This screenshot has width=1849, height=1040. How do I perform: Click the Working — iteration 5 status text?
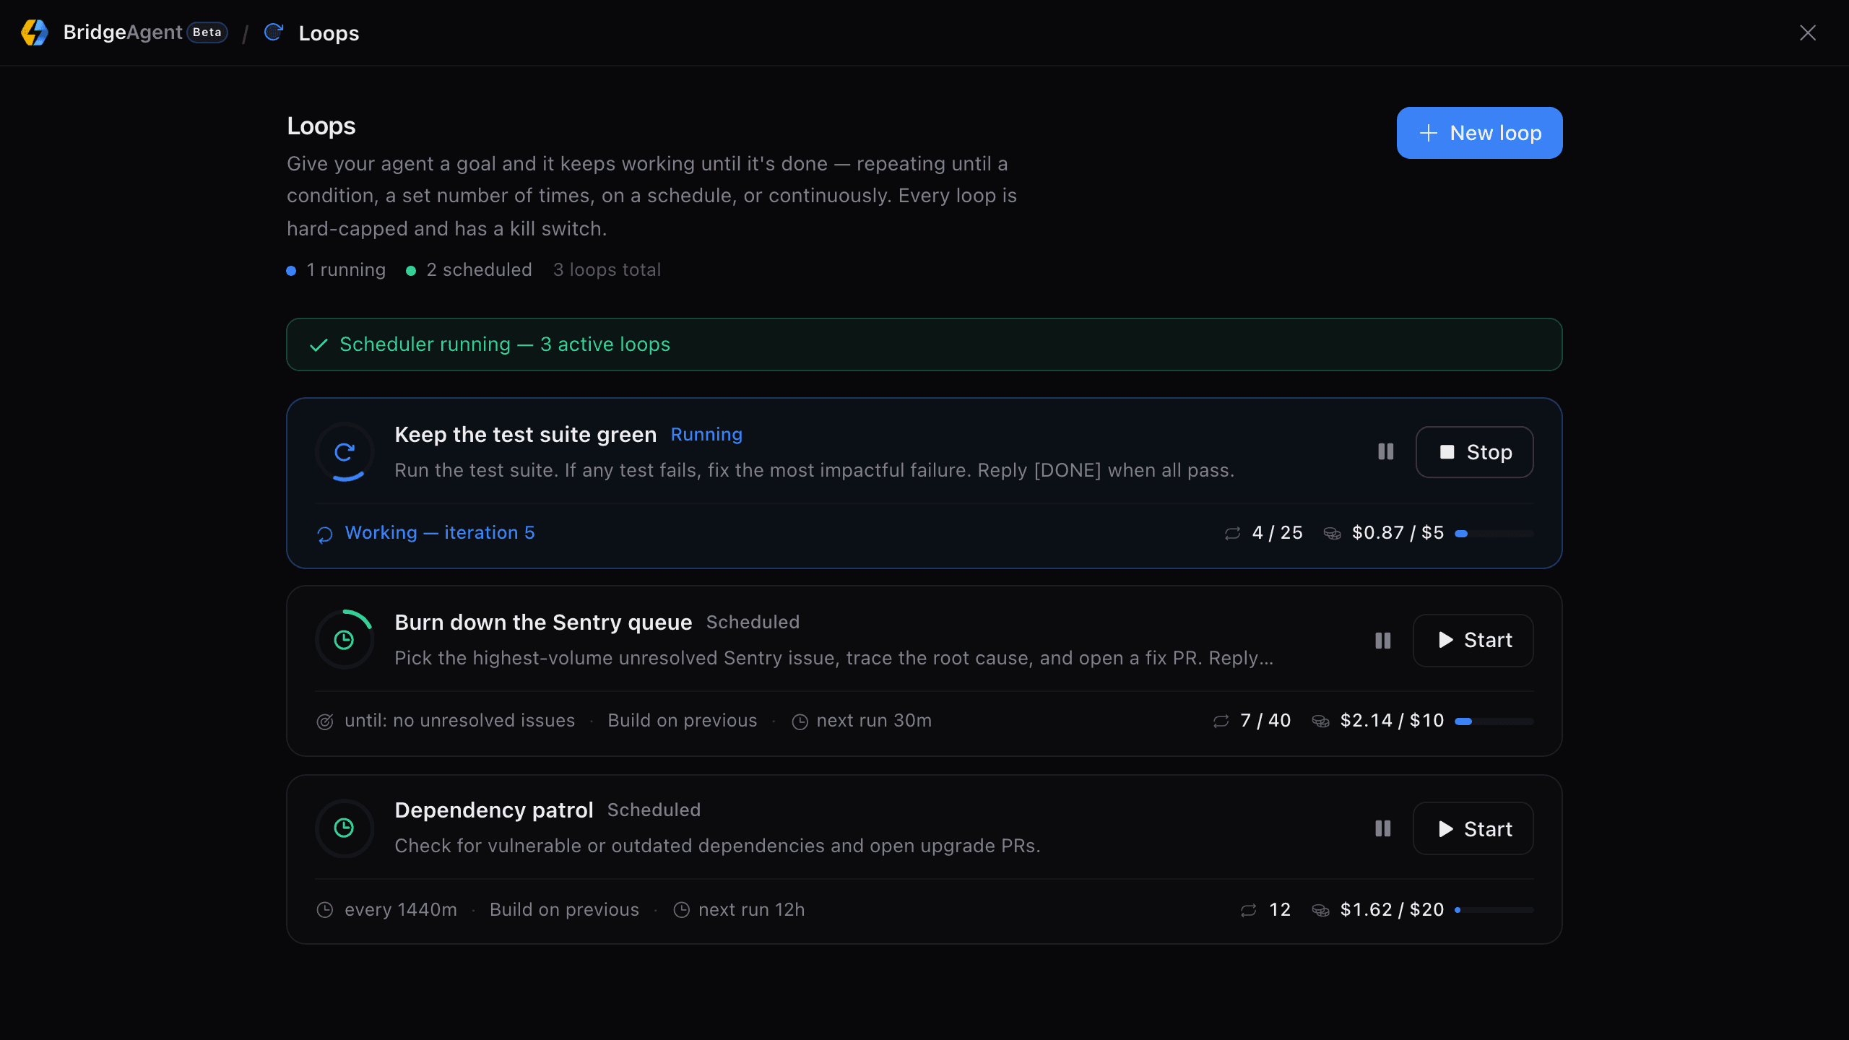440,533
